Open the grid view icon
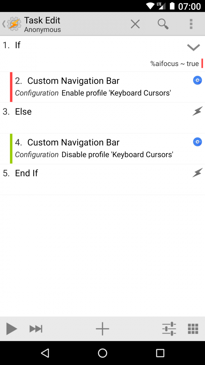Screen dimensions: 205x365 [x=193, y=328]
